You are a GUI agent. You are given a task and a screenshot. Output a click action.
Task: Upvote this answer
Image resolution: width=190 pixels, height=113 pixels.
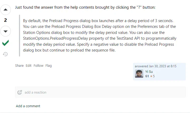point(6,11)
